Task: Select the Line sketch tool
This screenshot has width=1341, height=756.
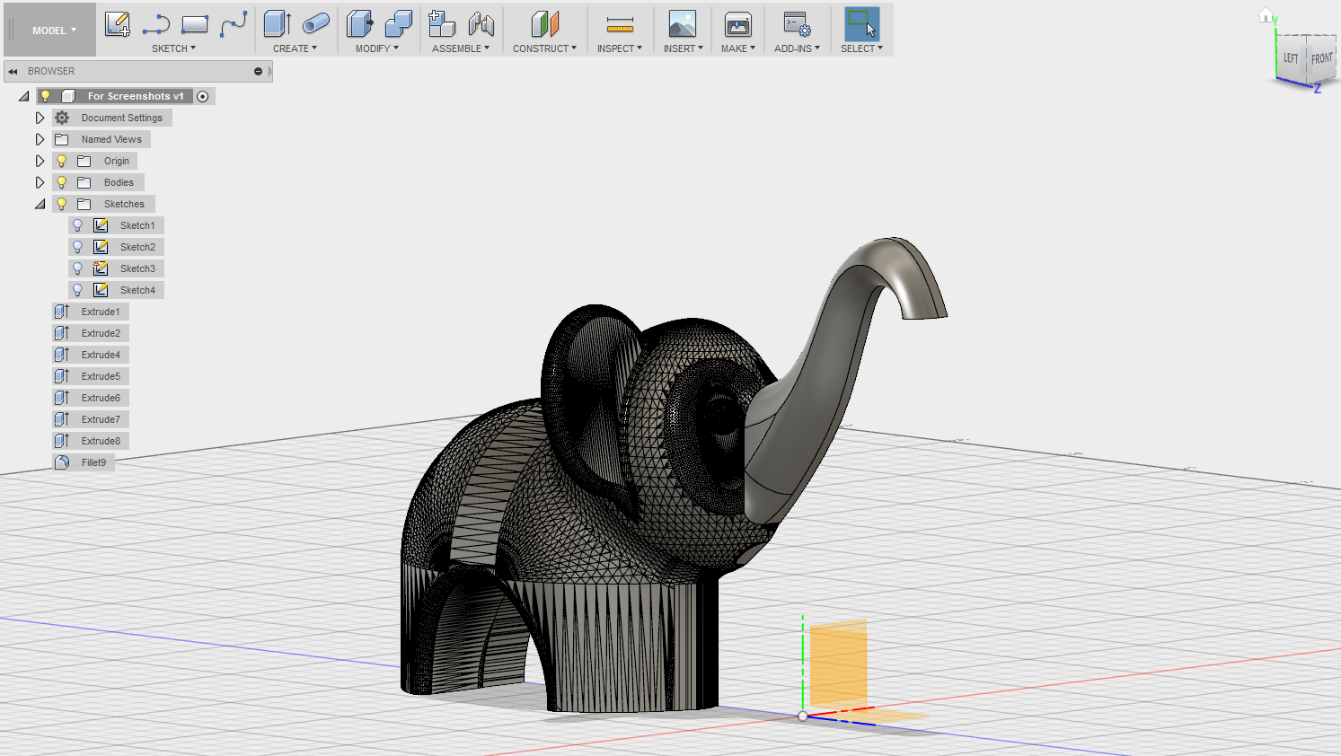Action: [x=156, y=24]
